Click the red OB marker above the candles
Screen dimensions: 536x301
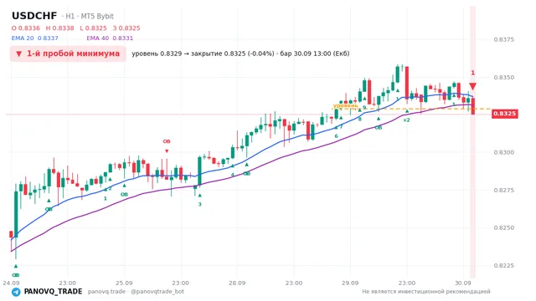tap(167, 141)
